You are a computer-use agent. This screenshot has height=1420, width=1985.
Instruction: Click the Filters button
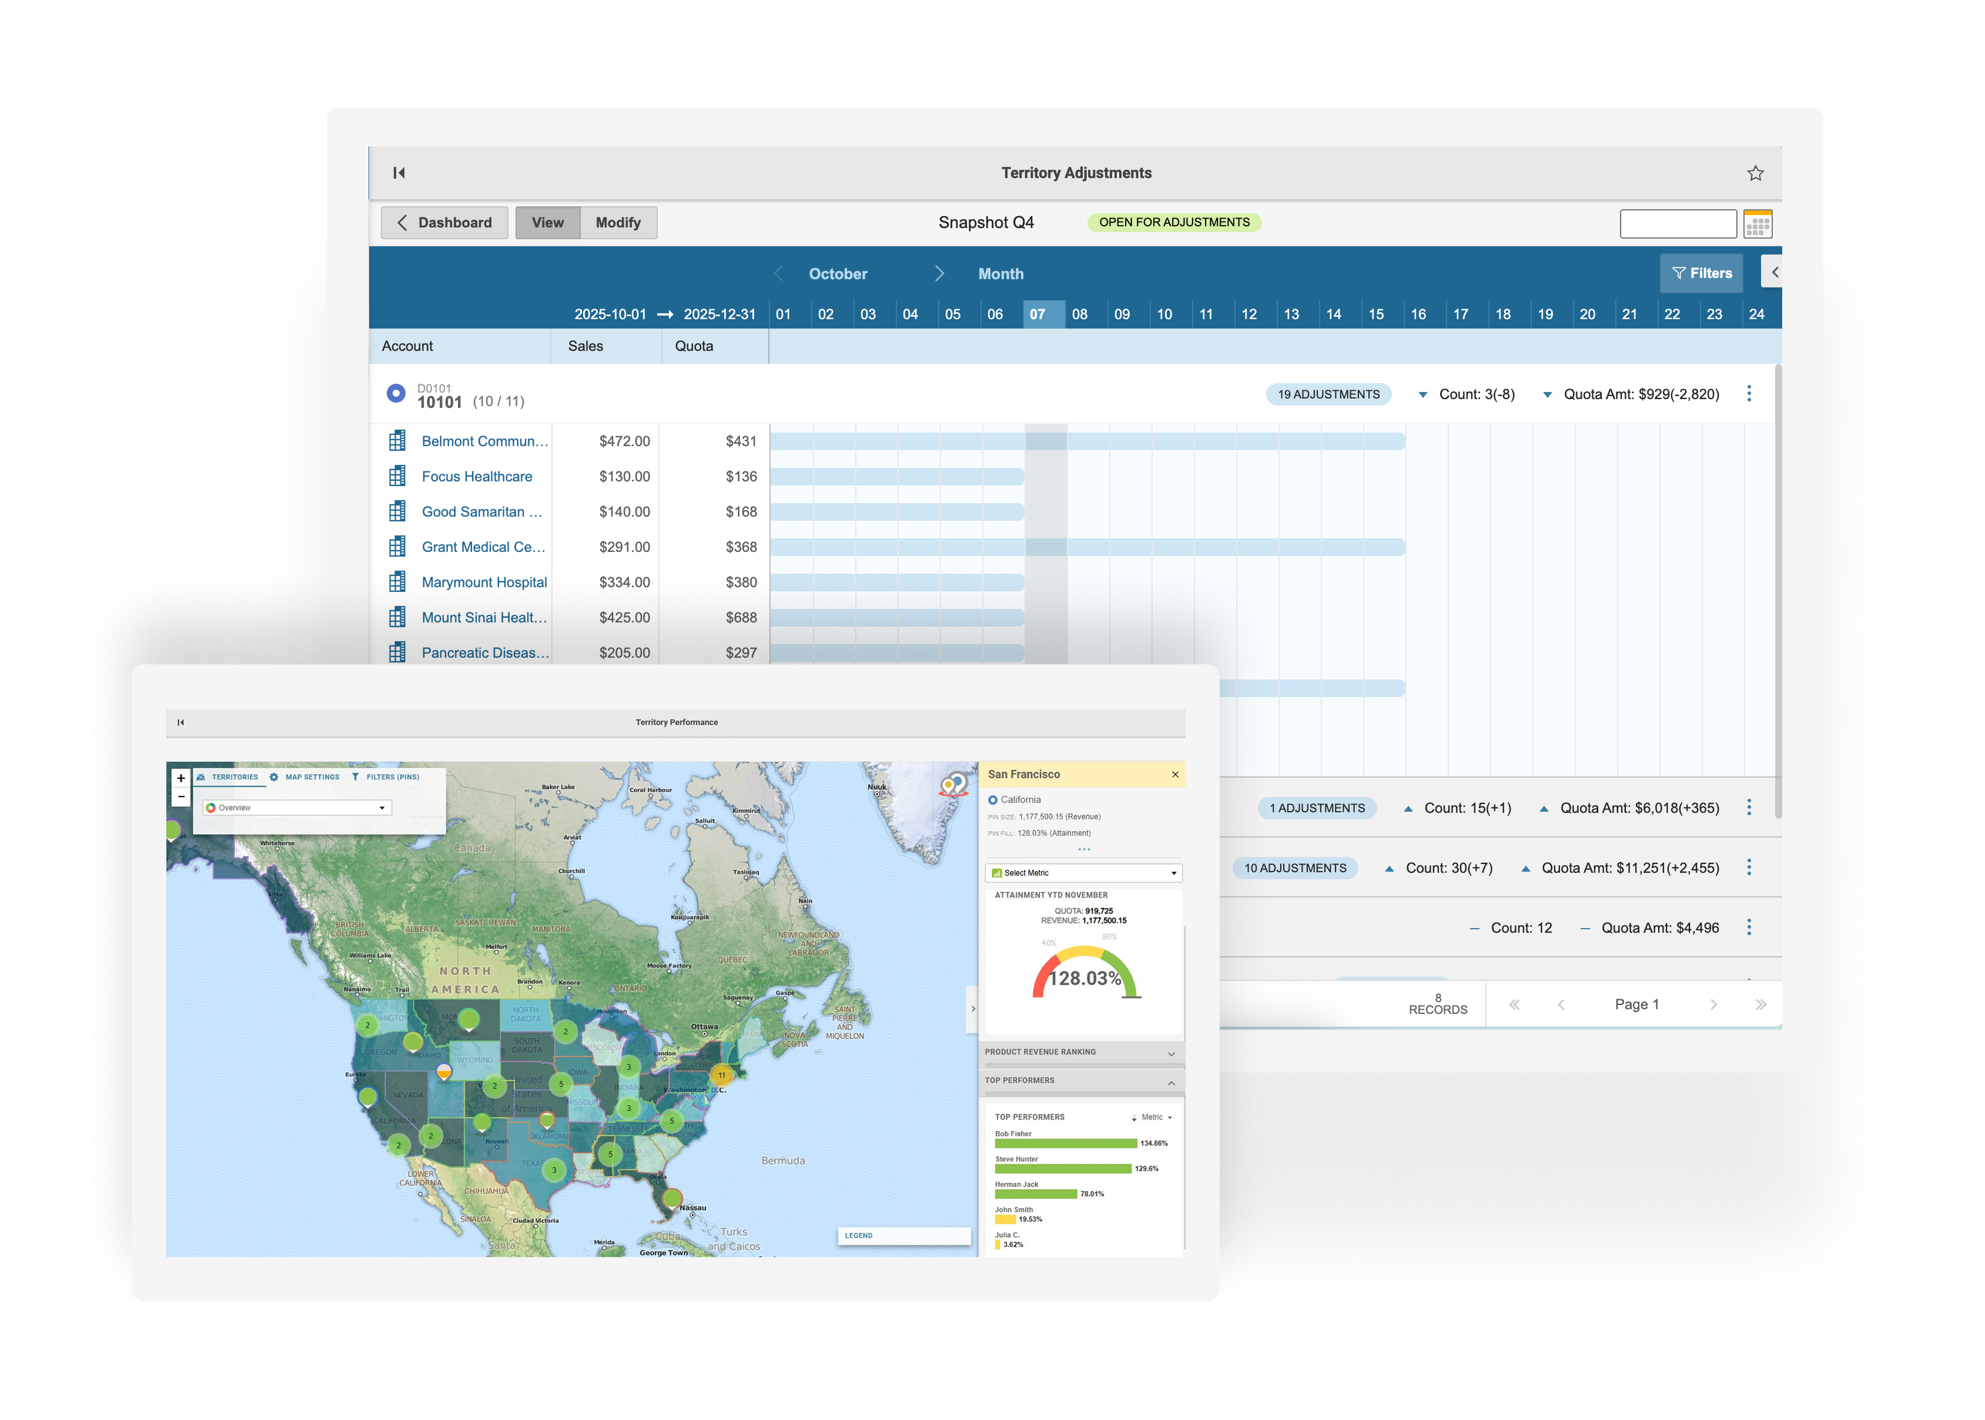point(1701,273)
